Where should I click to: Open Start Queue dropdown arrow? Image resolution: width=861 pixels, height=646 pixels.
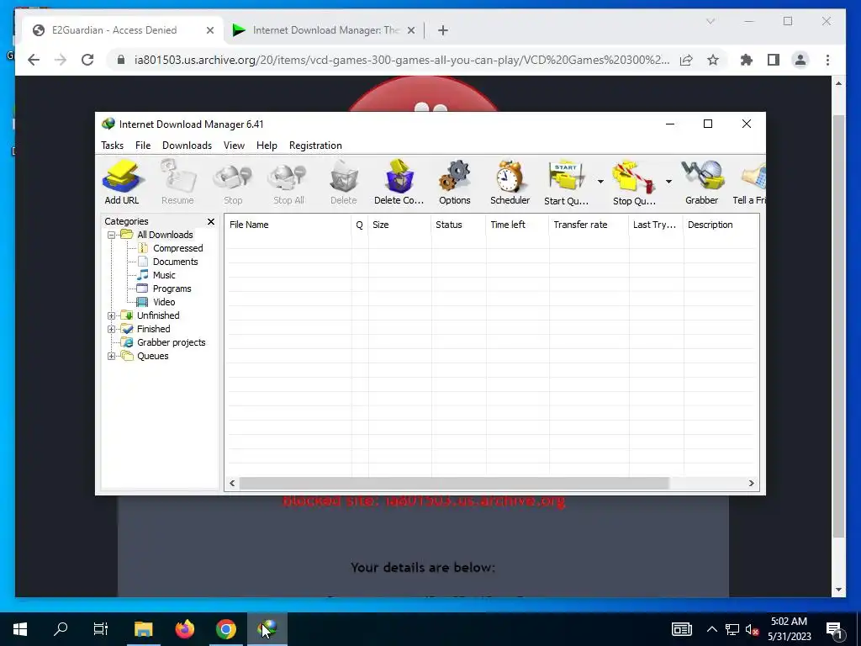coord(600,182)
